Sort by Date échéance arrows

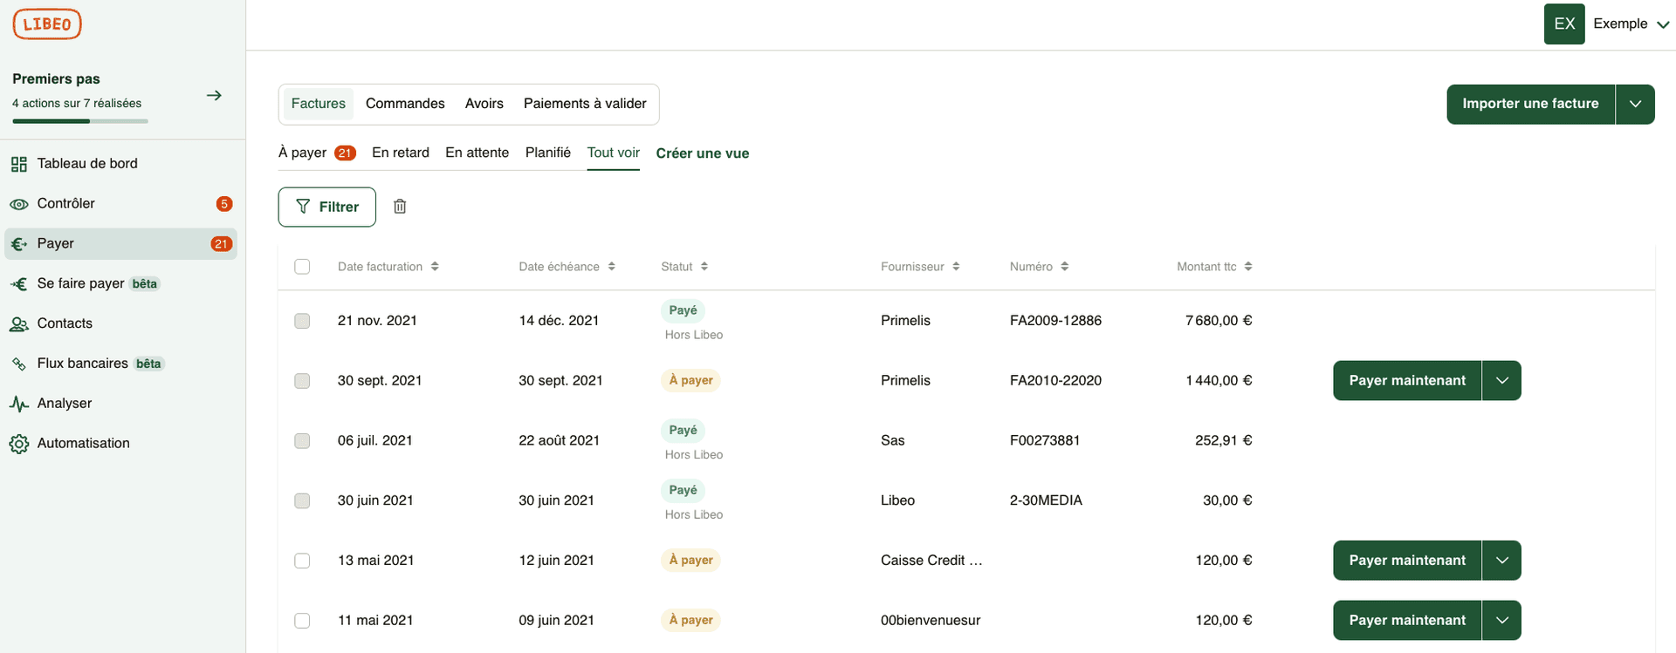coord(612,267)
